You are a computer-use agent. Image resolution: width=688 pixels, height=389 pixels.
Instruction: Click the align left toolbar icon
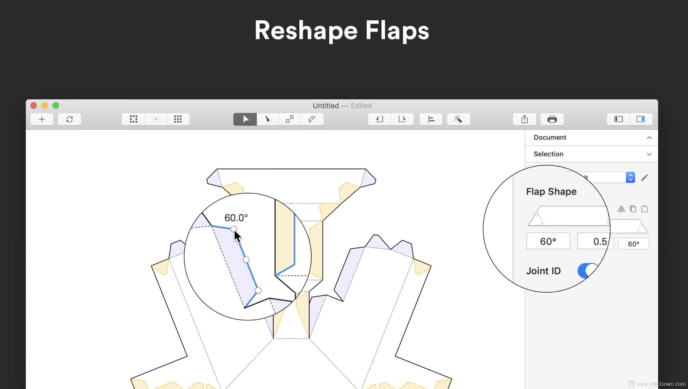(431, 119)
